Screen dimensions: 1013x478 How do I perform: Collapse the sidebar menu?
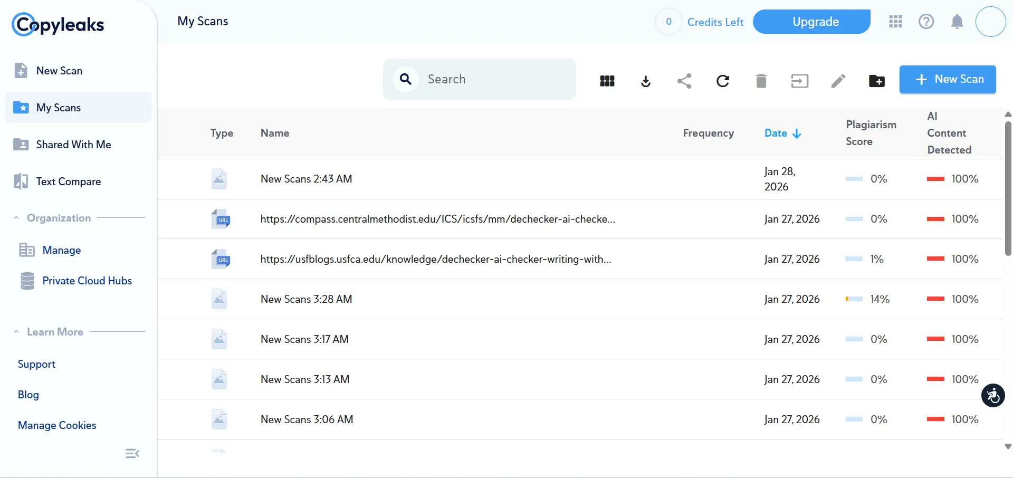pos(132,454)
